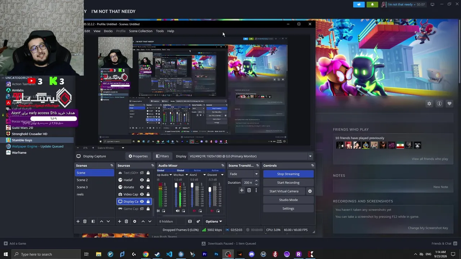Open the OBS Tools menu
This screenshot has width=461, height=259.
160,31
